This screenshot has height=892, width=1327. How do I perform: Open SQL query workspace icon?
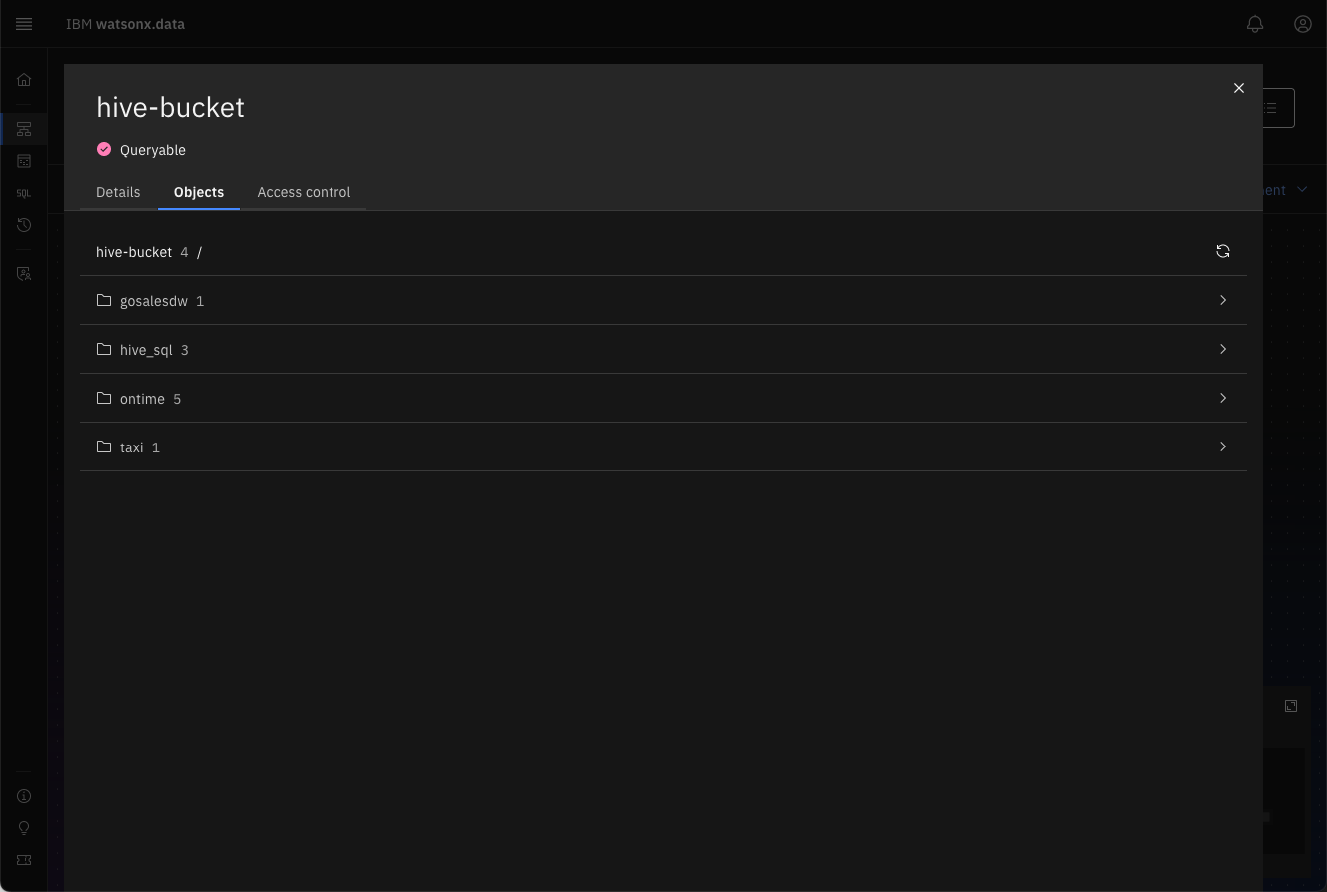pos(24,193)
